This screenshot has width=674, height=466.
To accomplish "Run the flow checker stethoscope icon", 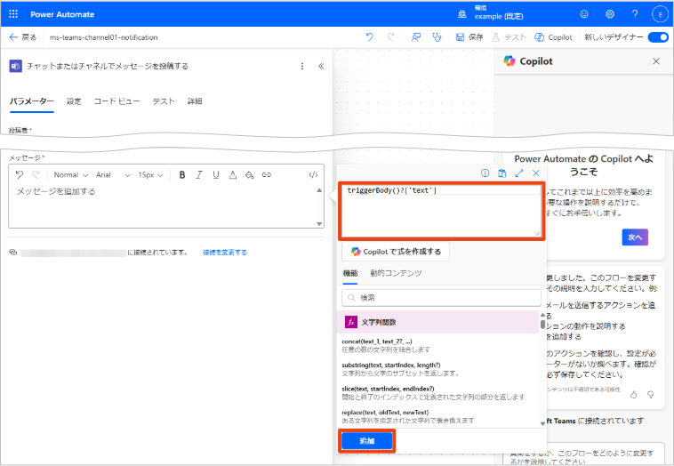I will [437, 37].
